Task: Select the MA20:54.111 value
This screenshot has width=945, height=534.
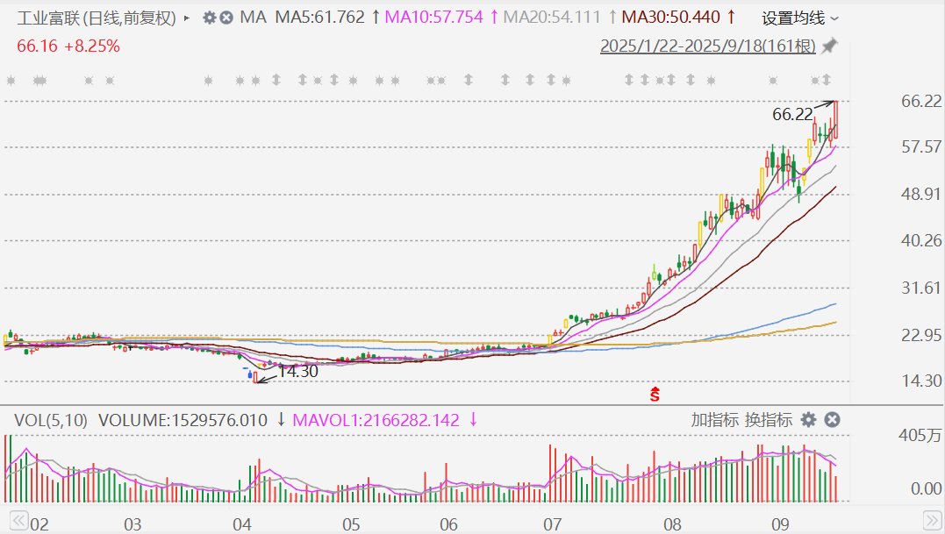Action: 552,17
